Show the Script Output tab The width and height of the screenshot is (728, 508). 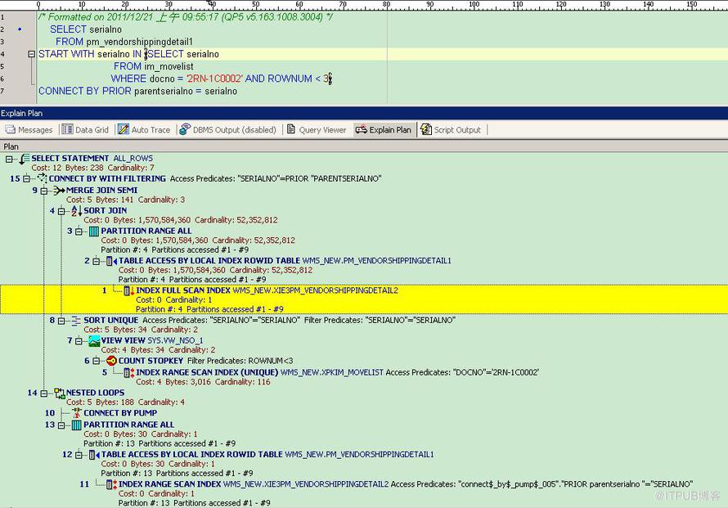point(451,130)
